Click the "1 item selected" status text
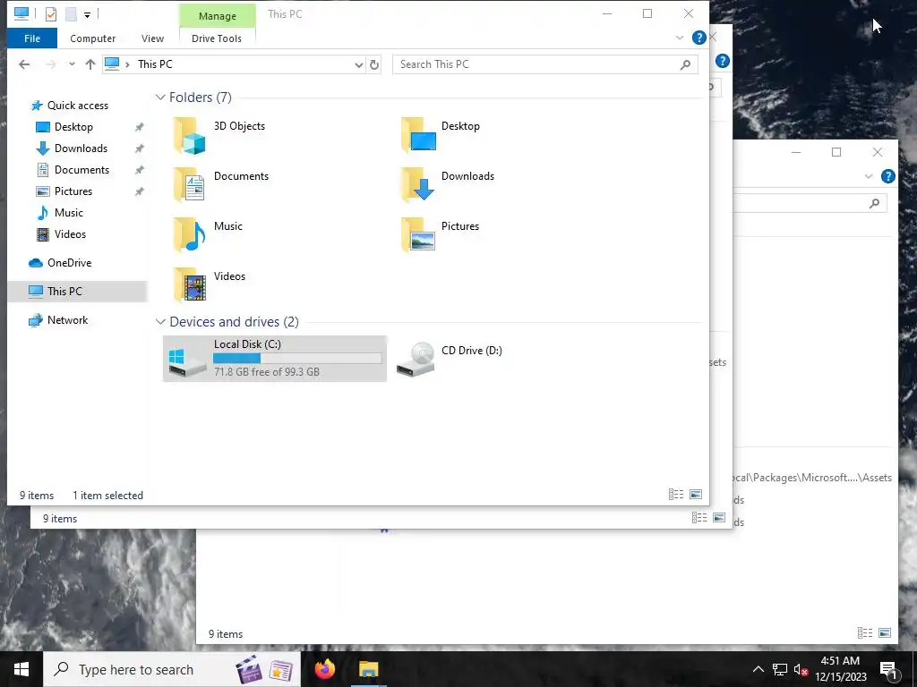This screenshot has height=687, width=917. (x=107, y=496)
